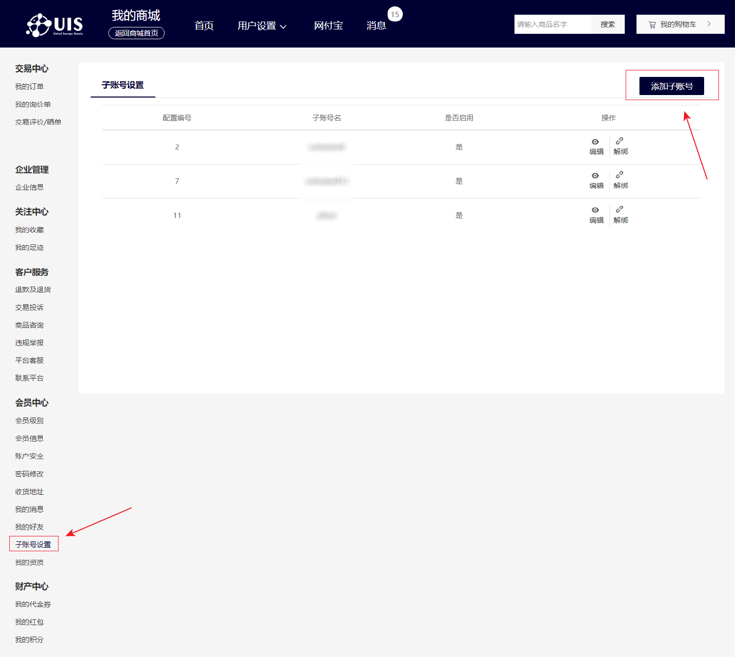The width and height of the screenshot is (735, 657).
Task: Open 企业信息 in sidebar
Action: click(x=29, y=187)
